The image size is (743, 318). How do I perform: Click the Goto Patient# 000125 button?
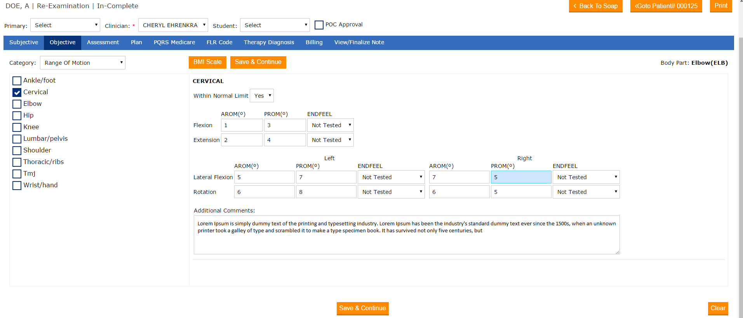tap(666, 6)
